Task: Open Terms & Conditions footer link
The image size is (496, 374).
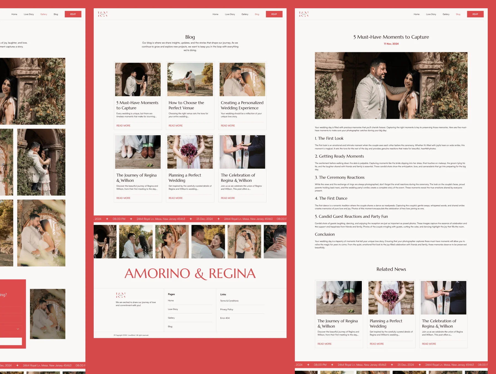Action: point(229,301)
